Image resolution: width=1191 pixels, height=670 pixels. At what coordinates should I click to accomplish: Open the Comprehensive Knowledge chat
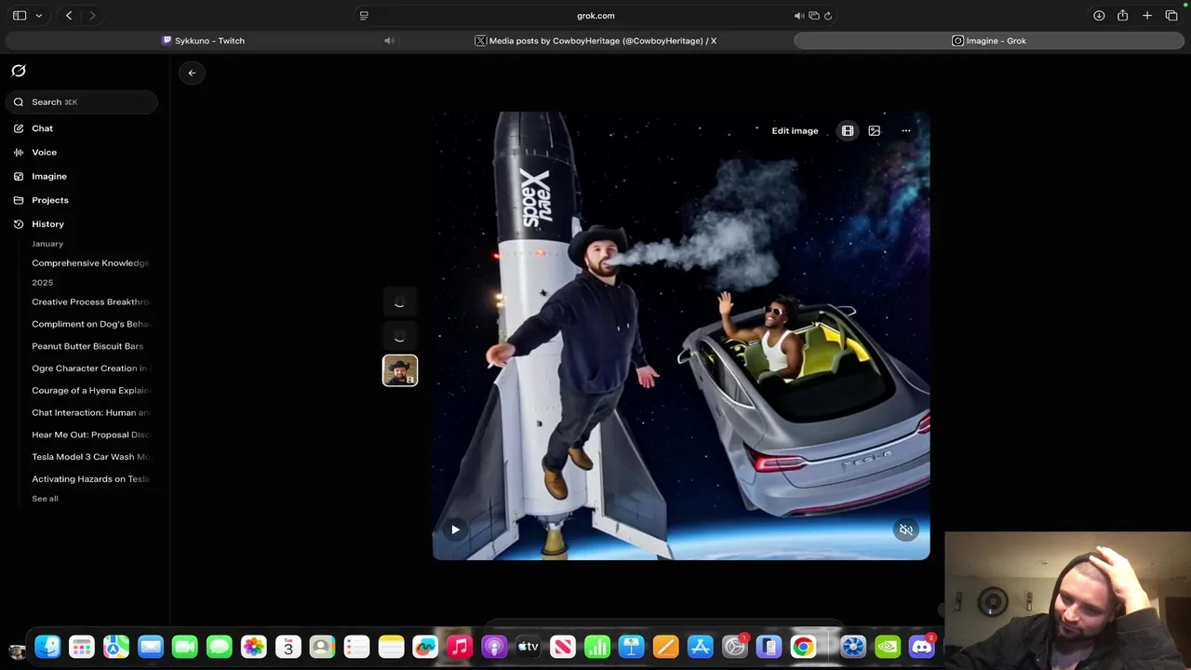click(90, 263)
